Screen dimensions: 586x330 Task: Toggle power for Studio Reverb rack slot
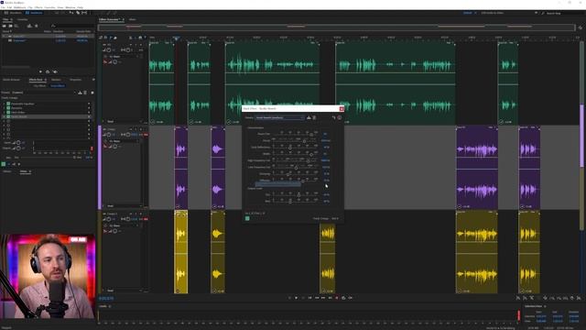[8, 116]
